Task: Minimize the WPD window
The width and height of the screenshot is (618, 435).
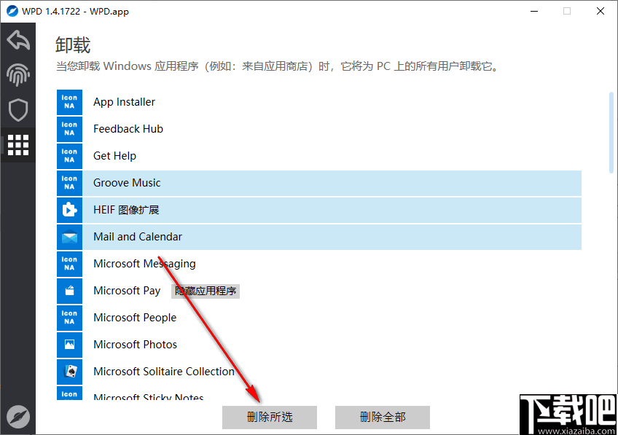Action: (x=534, y=11)
